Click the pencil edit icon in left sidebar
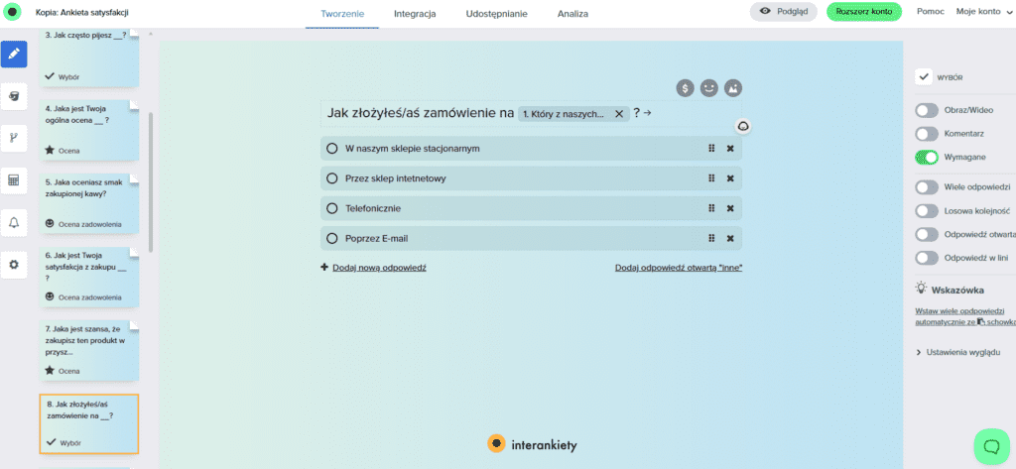This screenshot has width=1016, height=469. tap(14, 54)
